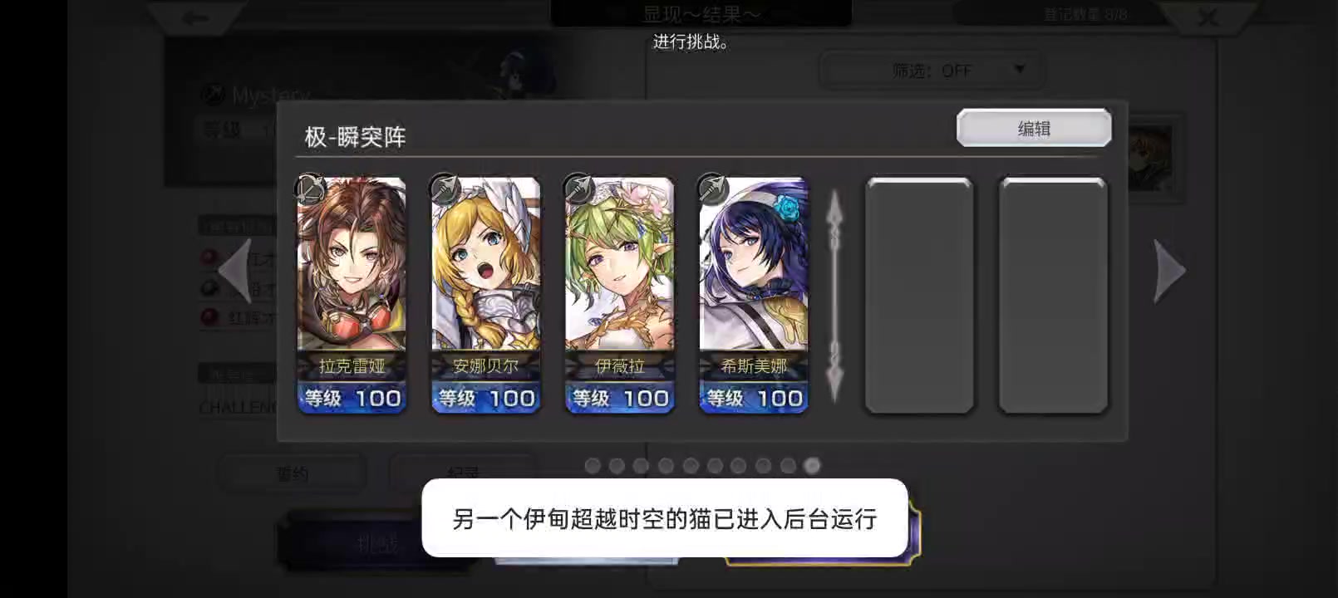This screenshot has height=598, width=1338.
Task: Tap the first empty sub-member slot
Action: (919, 295)
